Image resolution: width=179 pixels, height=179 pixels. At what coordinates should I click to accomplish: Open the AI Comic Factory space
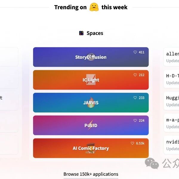click(x=91, y=148)
